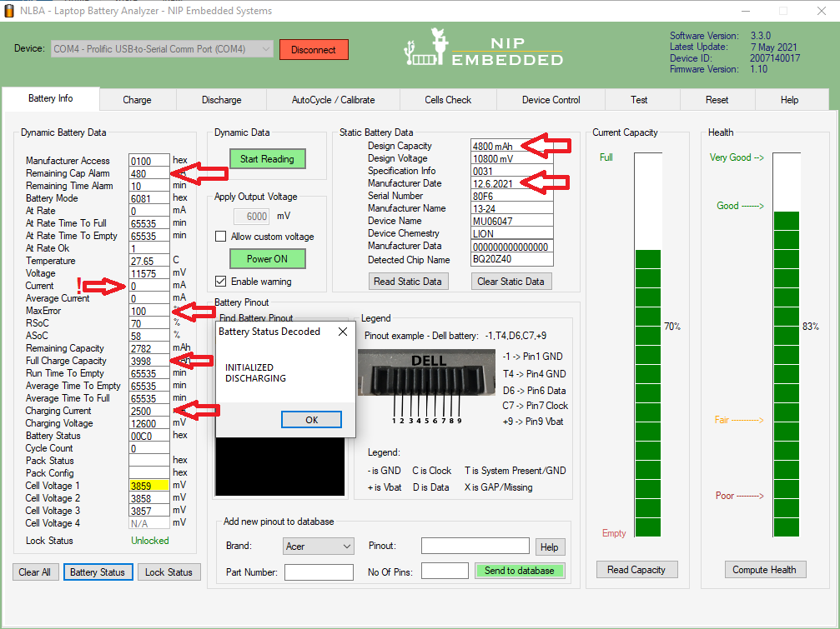Screen dimensions: 840x629
Task: Click the Clear All button
Action: coord(35,572)
